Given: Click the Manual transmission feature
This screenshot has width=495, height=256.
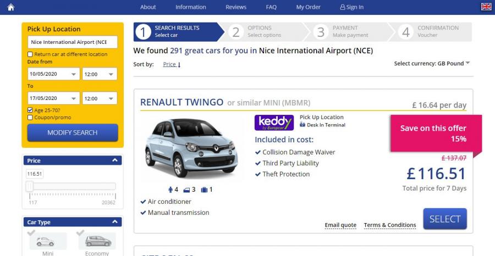Looking at the screenshot, I should click(x=175, y=213).
